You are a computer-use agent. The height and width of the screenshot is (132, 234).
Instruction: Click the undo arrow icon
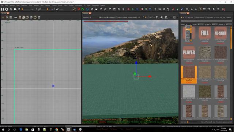(110, 9)
